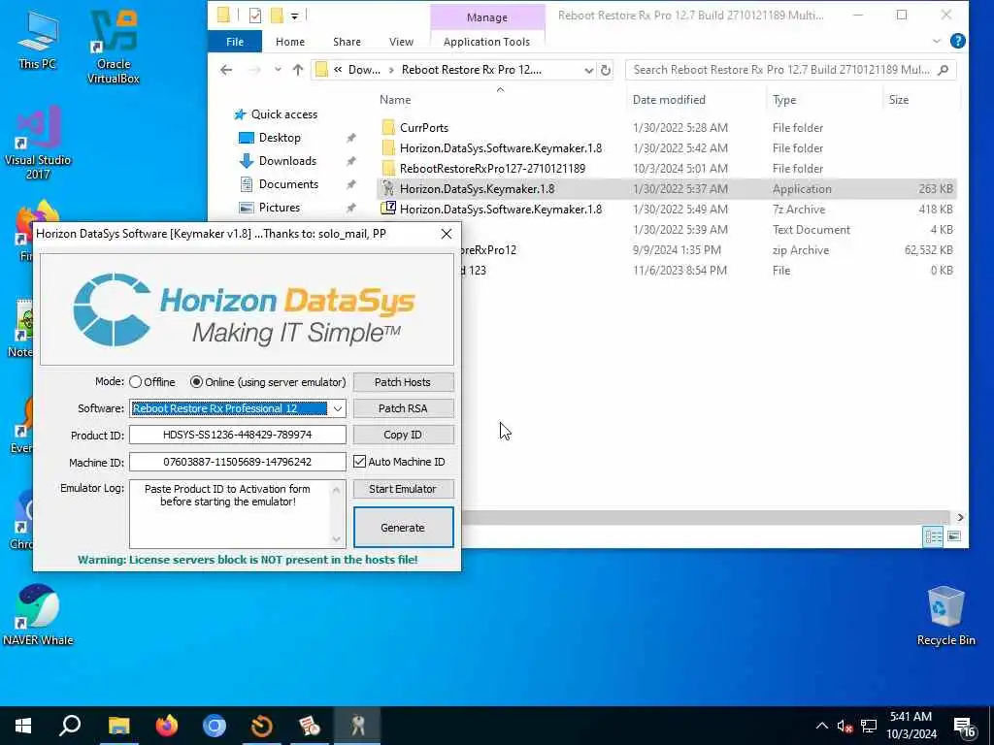
Task: Click in the Product ID field
Action: (x=238, y=435)
